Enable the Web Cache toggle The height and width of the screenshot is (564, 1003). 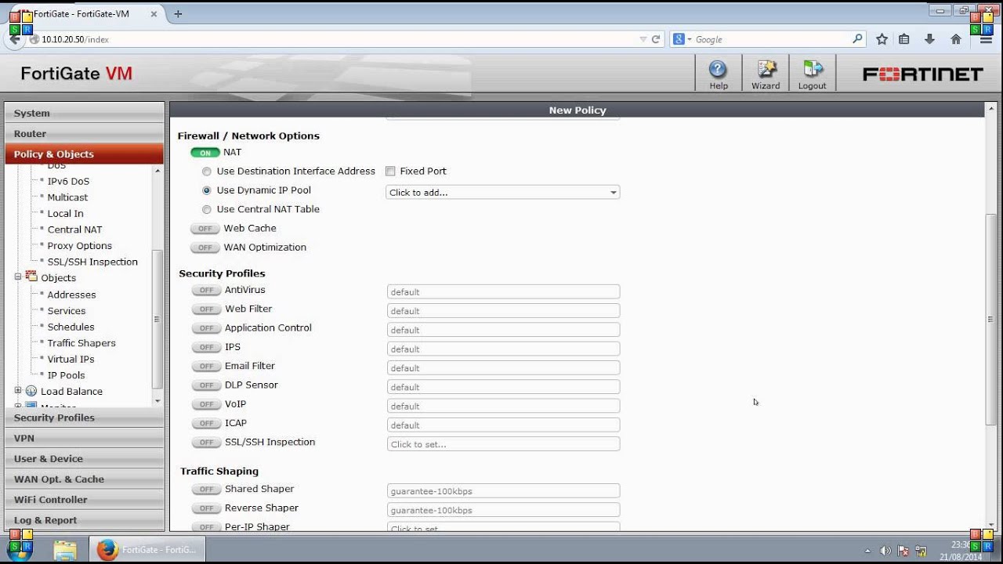205,229
